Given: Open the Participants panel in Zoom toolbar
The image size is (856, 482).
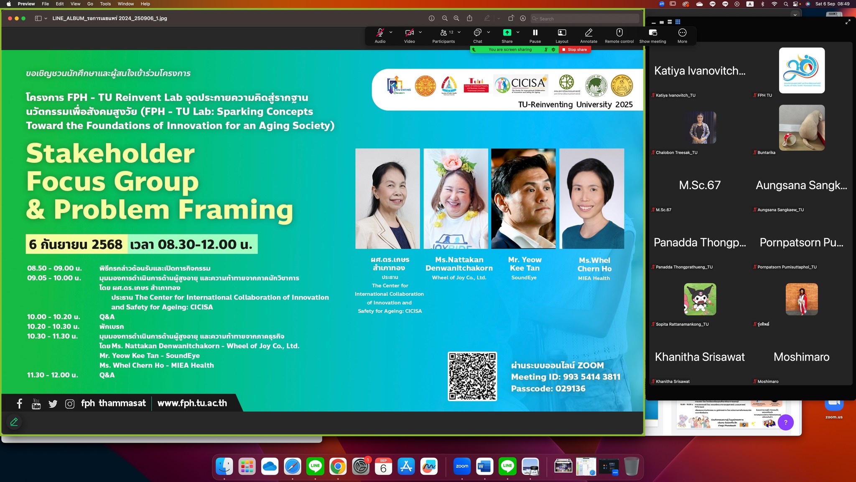Looking at the screenshot, I should coord(443,36).
